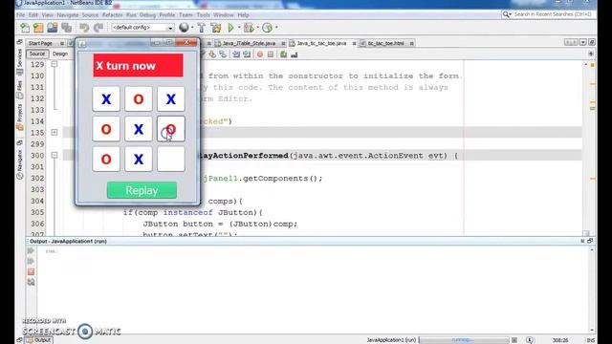The width and height of the screenshot is (612, 344).
Task: Click the top-right X game cell
Action: 171,99
